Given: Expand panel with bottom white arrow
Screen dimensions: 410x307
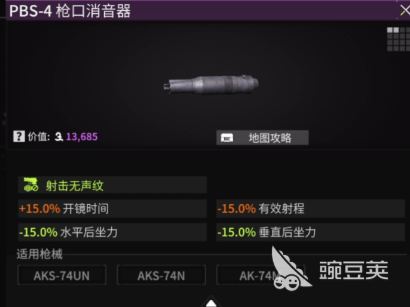Looking at the screenshot, I should pos(211,302).
